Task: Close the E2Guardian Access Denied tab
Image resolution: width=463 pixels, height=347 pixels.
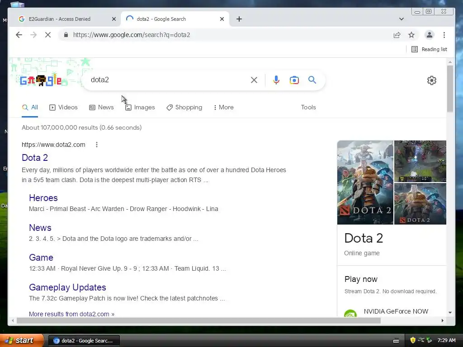Action: (x=114, y=19)
